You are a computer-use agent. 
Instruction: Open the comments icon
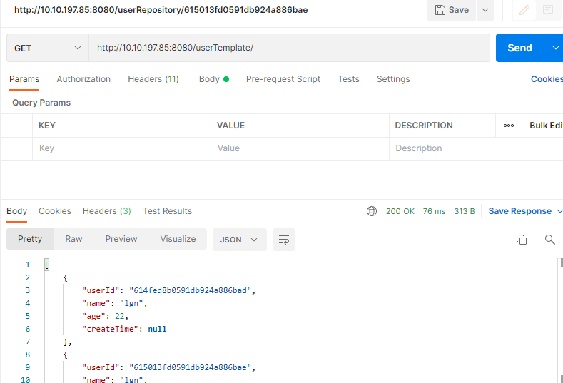[x=548, y=10]
